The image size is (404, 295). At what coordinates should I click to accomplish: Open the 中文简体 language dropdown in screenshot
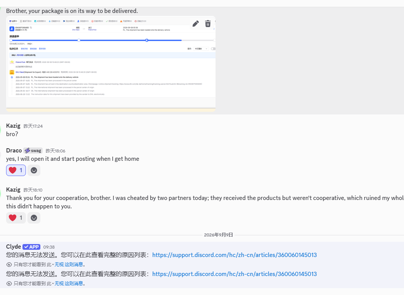click(201, 49)
